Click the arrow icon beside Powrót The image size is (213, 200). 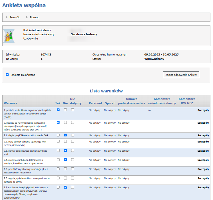[7, 17]
